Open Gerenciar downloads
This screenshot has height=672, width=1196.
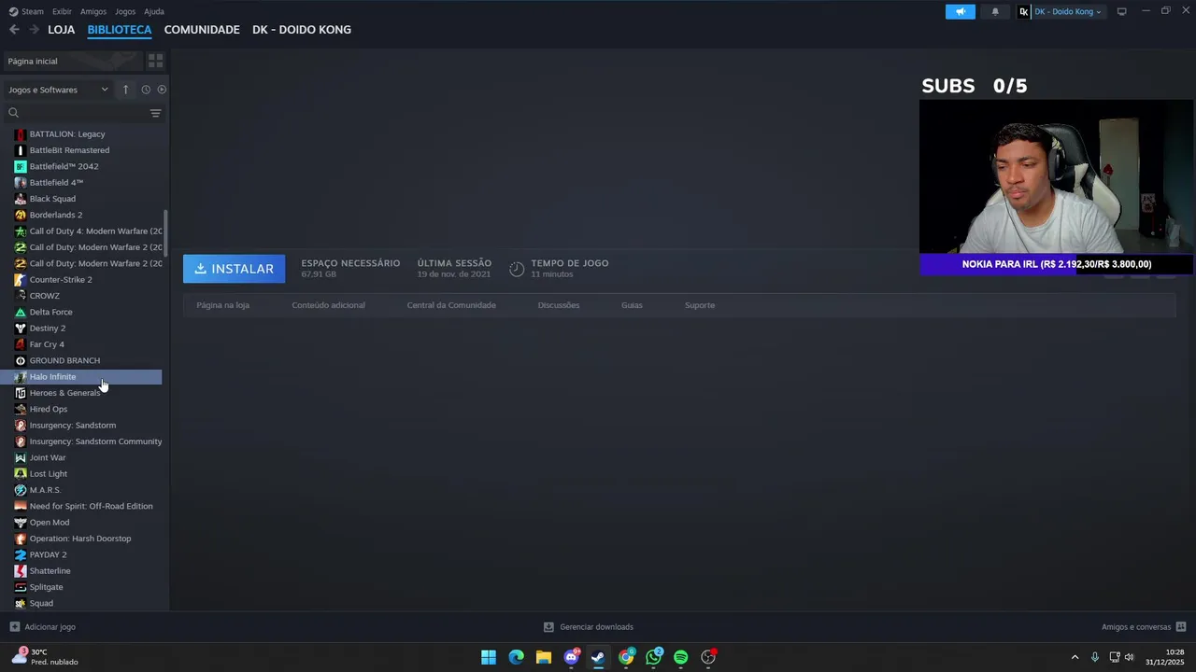589,627
